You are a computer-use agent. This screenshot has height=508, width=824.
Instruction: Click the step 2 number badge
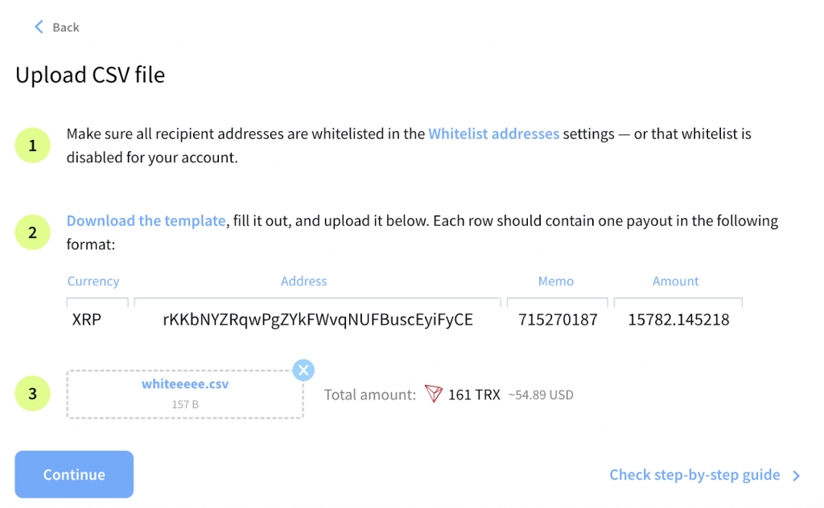point(32,232)
